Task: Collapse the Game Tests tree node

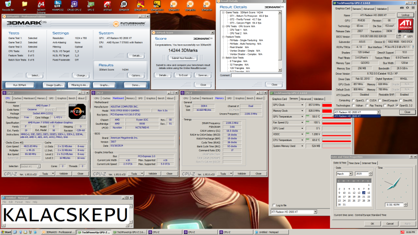Action: point(224,13)
